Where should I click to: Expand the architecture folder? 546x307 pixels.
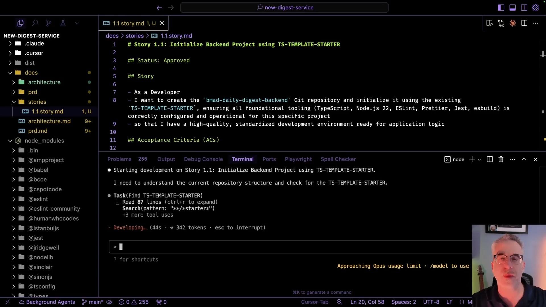[44, 82]
